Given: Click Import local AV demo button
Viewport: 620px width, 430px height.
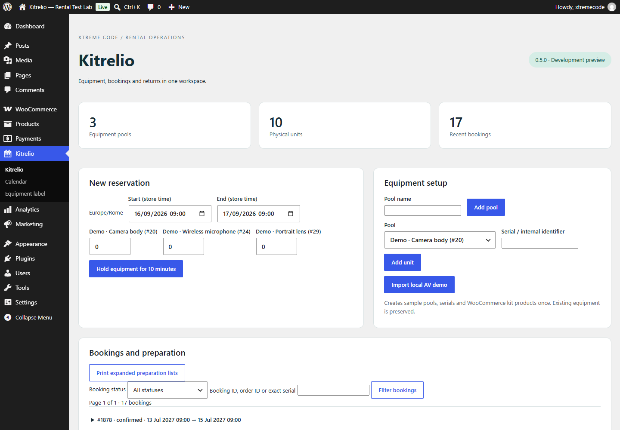Looking at the screenshot, I should pos(419,285).
